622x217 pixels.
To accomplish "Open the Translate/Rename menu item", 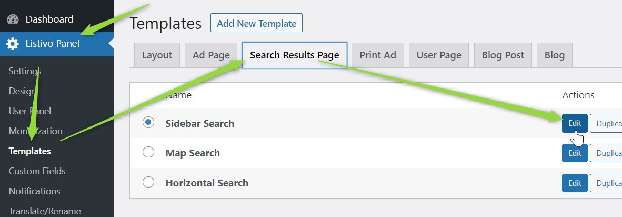I will tap(45, 211).
